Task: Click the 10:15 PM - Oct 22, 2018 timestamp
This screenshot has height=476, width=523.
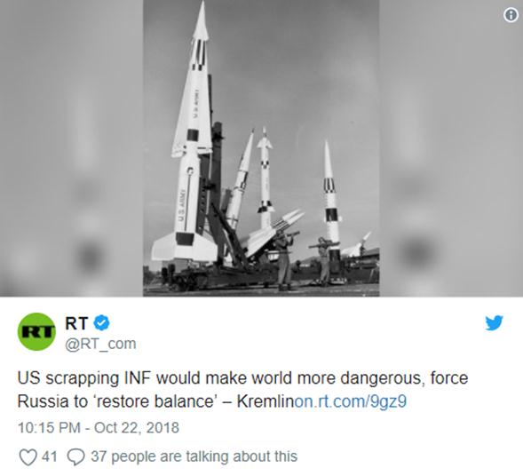Action: 99,428
